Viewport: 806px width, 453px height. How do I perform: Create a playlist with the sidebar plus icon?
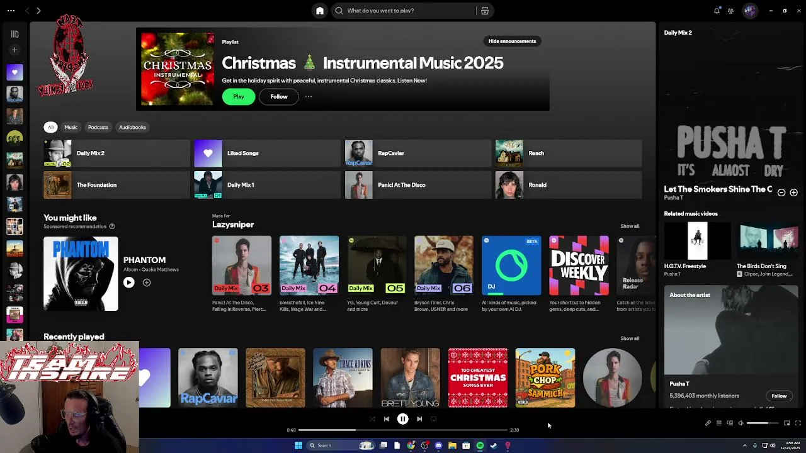click(x=15, y=50)
